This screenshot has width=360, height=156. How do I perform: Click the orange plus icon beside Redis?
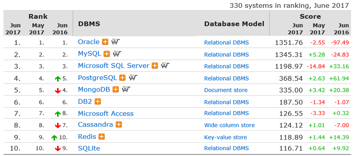coord(102,137)
